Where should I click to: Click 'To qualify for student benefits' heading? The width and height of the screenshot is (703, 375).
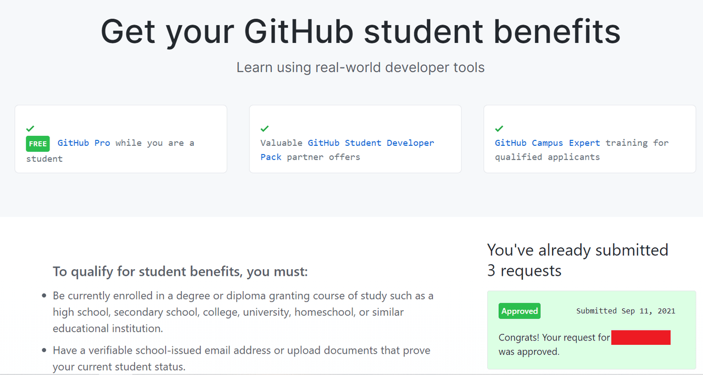click(x=181, y=271)
